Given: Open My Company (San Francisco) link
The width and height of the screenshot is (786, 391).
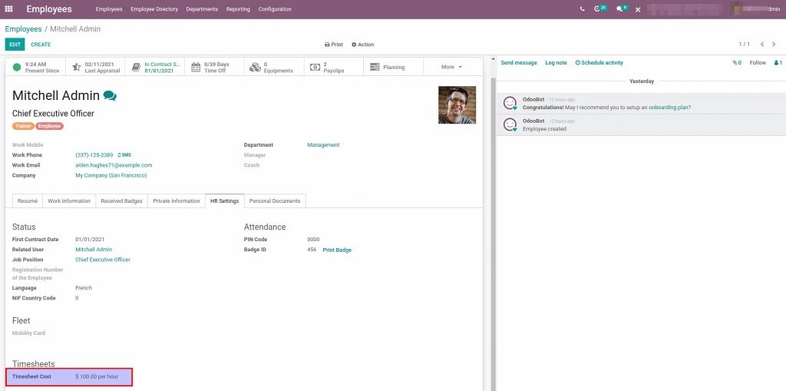Looking at the screenshot, I should (x=111, y=176).
